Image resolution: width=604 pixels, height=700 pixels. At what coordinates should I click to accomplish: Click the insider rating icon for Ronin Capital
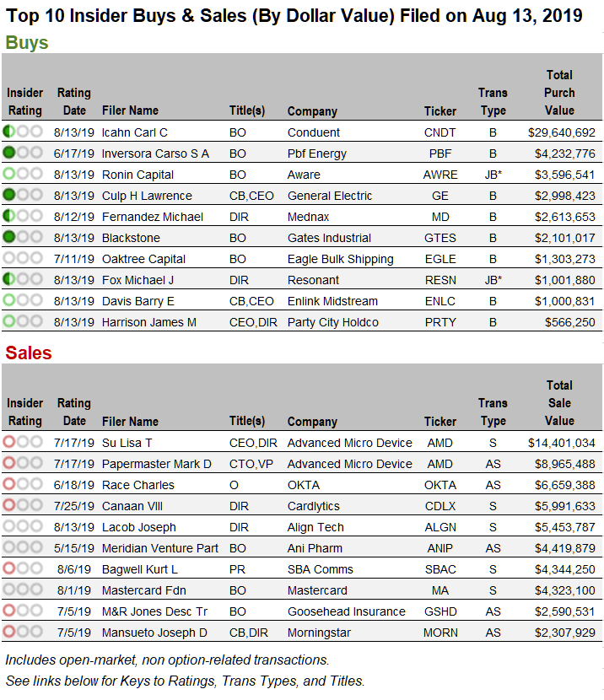pyautogui.click(x=23, y=175)
